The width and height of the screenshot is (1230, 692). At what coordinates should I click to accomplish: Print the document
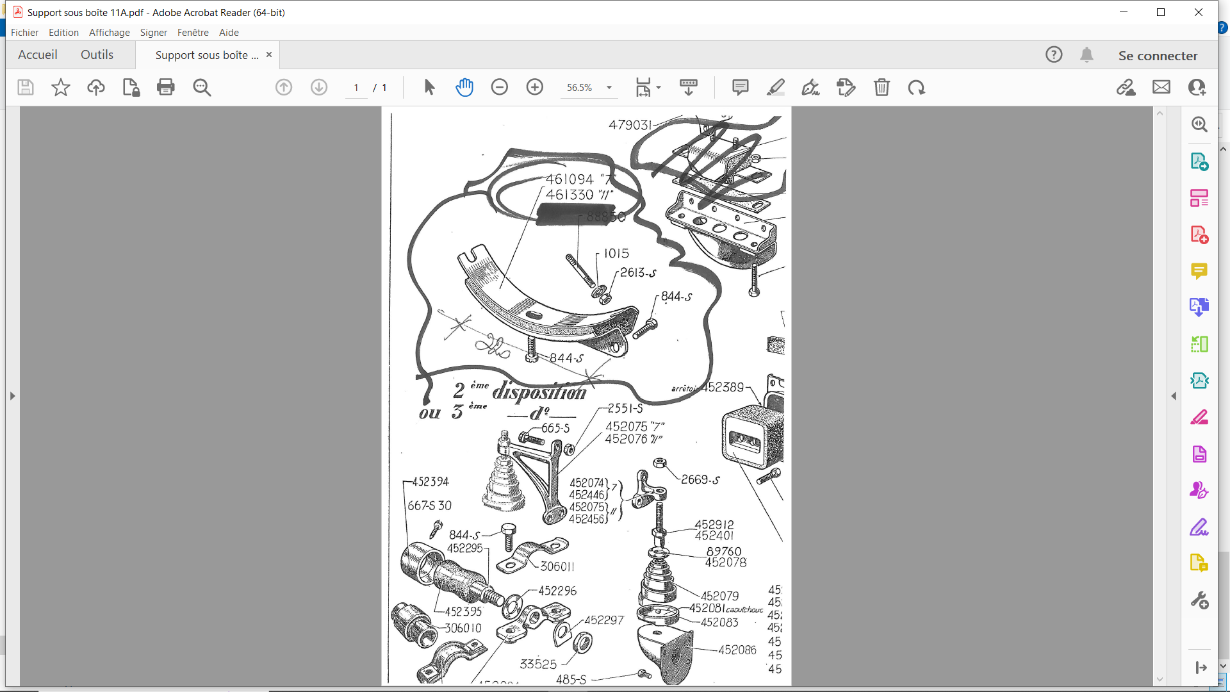166,87
